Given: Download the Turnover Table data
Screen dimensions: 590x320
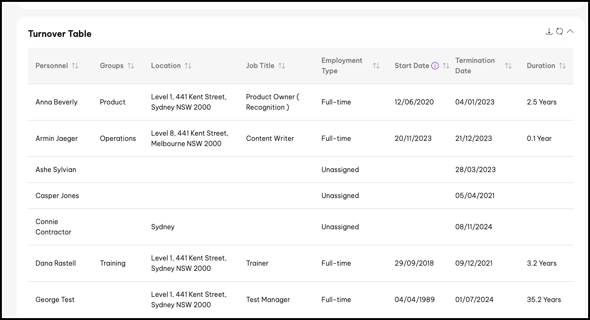Looking at the screenshot, I should pos(549,31).
